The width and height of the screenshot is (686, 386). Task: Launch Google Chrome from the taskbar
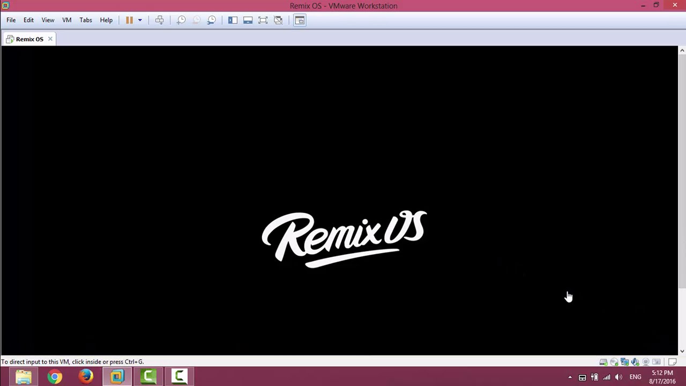click(55, 377)
